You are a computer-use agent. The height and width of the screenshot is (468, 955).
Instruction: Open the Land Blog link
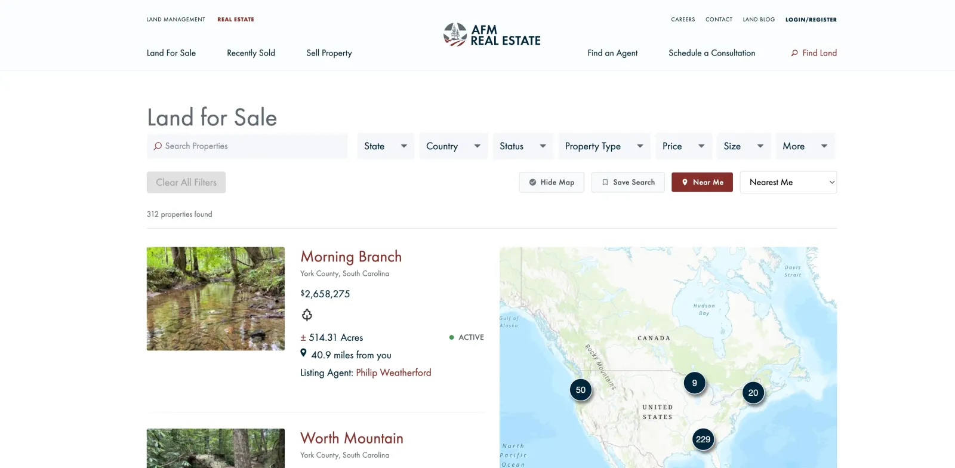coord(759,20)
